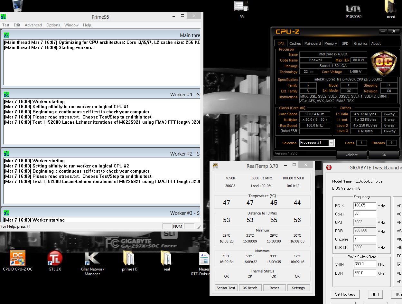This screenshot has width=402, height=304.
Task: Open Prime95 Options menu
Action: [53, 25]
